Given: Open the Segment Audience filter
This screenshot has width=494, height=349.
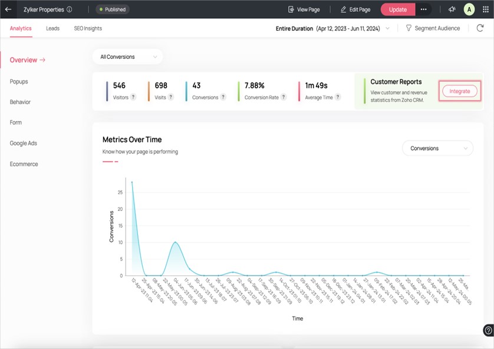Looking at the screenshot, I should coord(433,28).
